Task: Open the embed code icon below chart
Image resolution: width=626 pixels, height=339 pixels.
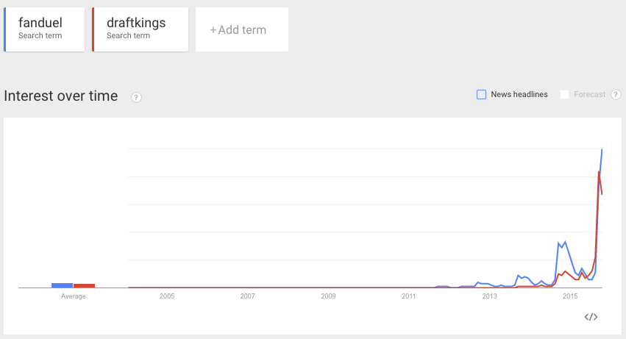Action: click(591, 317)
